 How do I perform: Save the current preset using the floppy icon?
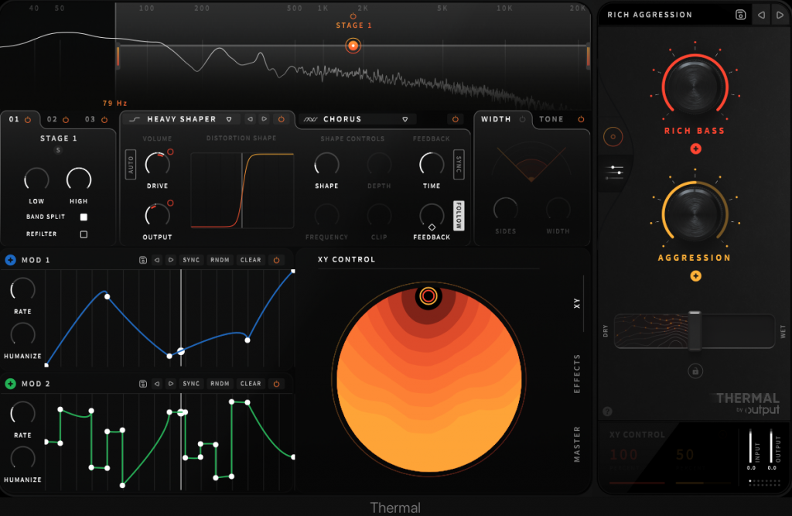click(740, 15)
